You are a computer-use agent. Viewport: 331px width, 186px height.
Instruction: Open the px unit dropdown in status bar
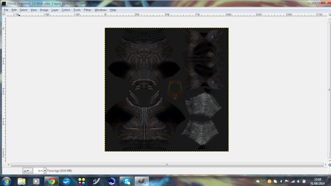pyautogui.click(x=27, y=171)
